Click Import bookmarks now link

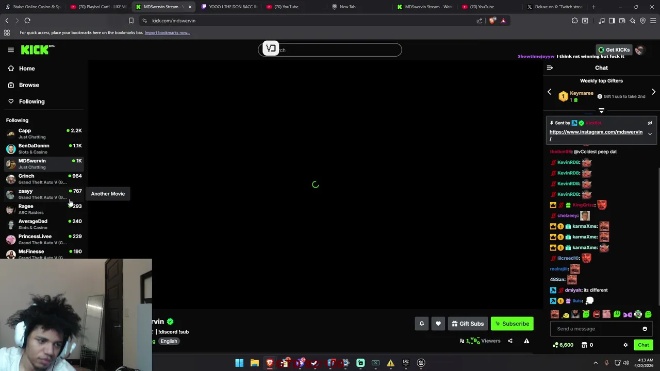tap(167, 32)
